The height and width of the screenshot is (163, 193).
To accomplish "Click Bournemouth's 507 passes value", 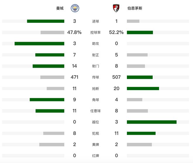I will click(116, 77).
